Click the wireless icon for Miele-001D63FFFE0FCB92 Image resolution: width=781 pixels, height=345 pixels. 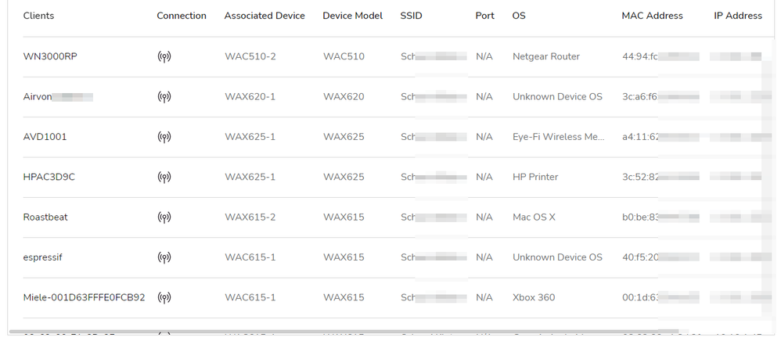(164, 298)
